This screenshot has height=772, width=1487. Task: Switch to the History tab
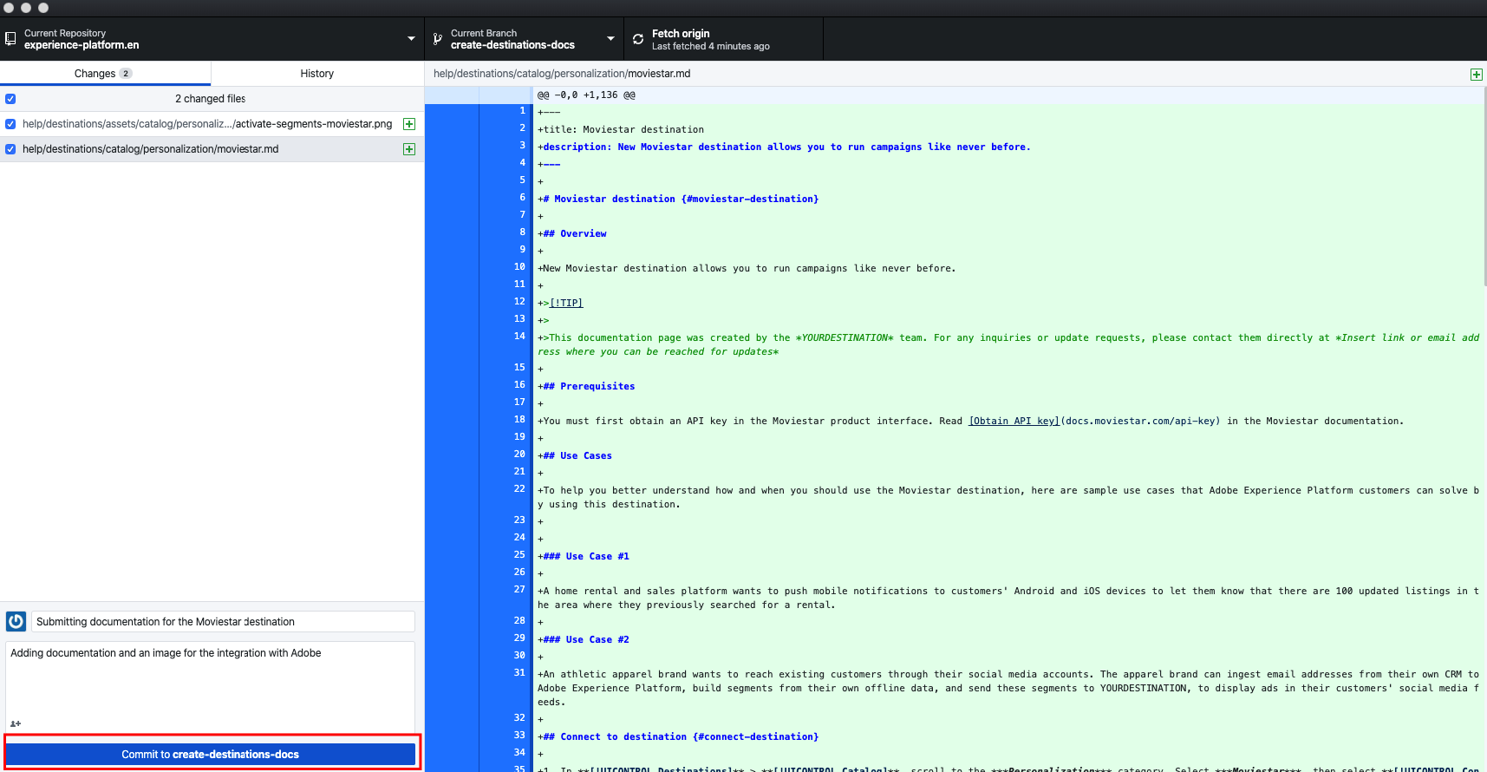pos(316,74)
